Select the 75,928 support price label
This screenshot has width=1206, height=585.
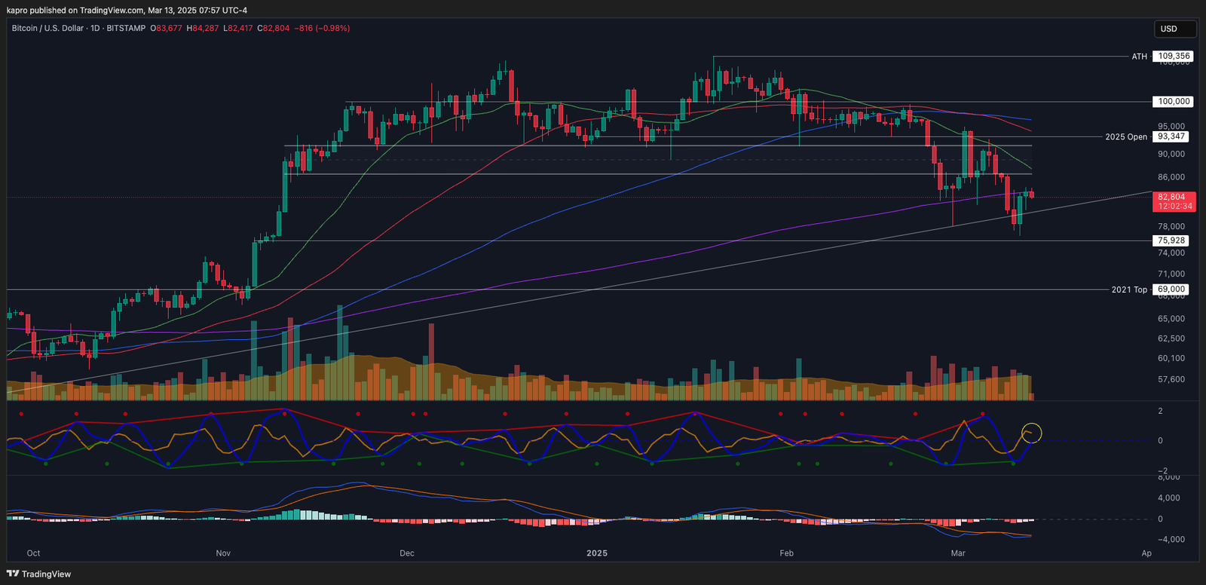point(1171,241)
